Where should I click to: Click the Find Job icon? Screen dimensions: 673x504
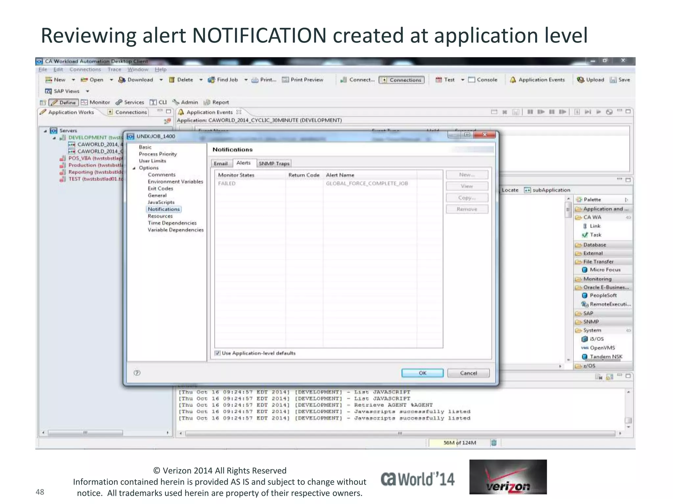pyautogui.click(x=211, y=80)
